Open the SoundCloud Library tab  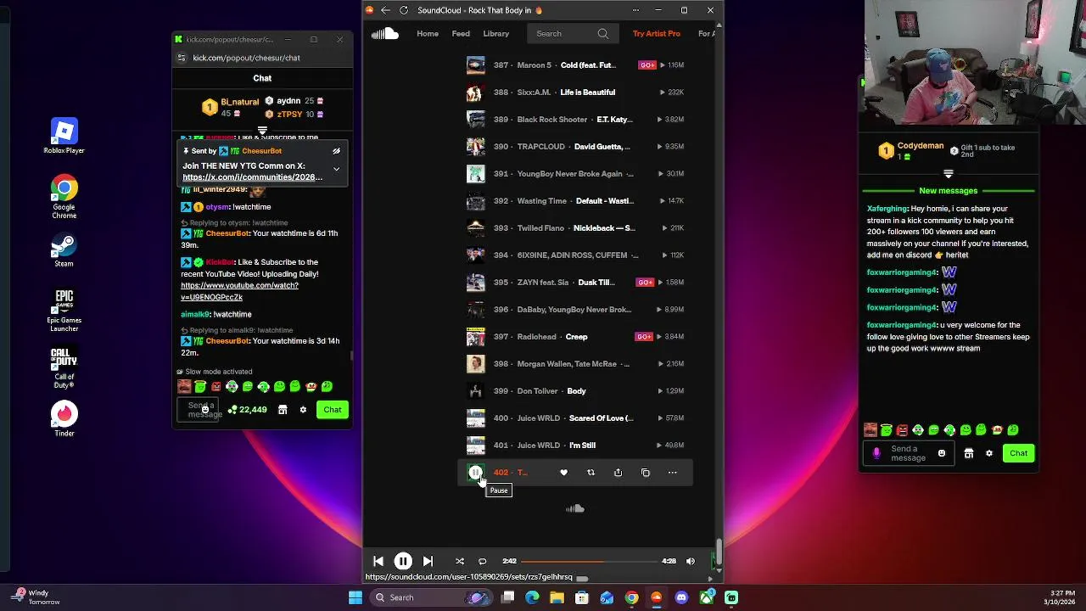[x=496, y=34]
